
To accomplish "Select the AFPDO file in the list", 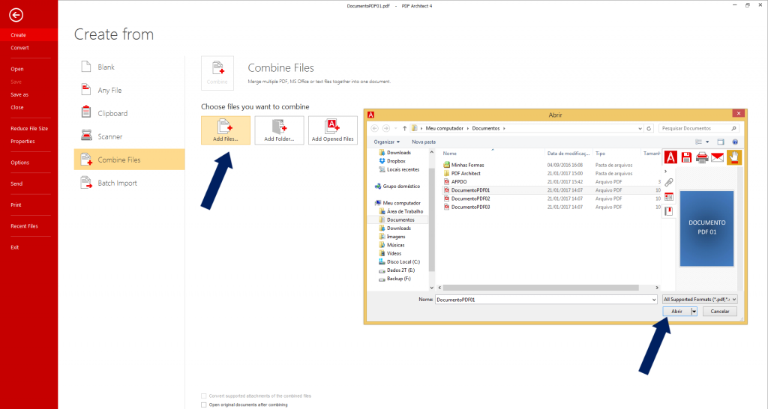I will [458, 181].
